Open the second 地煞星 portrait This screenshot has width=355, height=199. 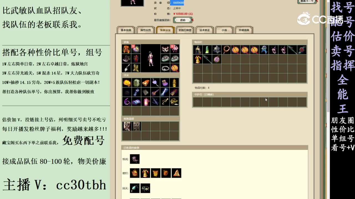coord(136,126)
